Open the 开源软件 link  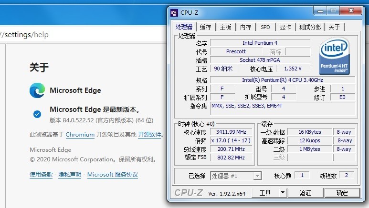(150, 135)
